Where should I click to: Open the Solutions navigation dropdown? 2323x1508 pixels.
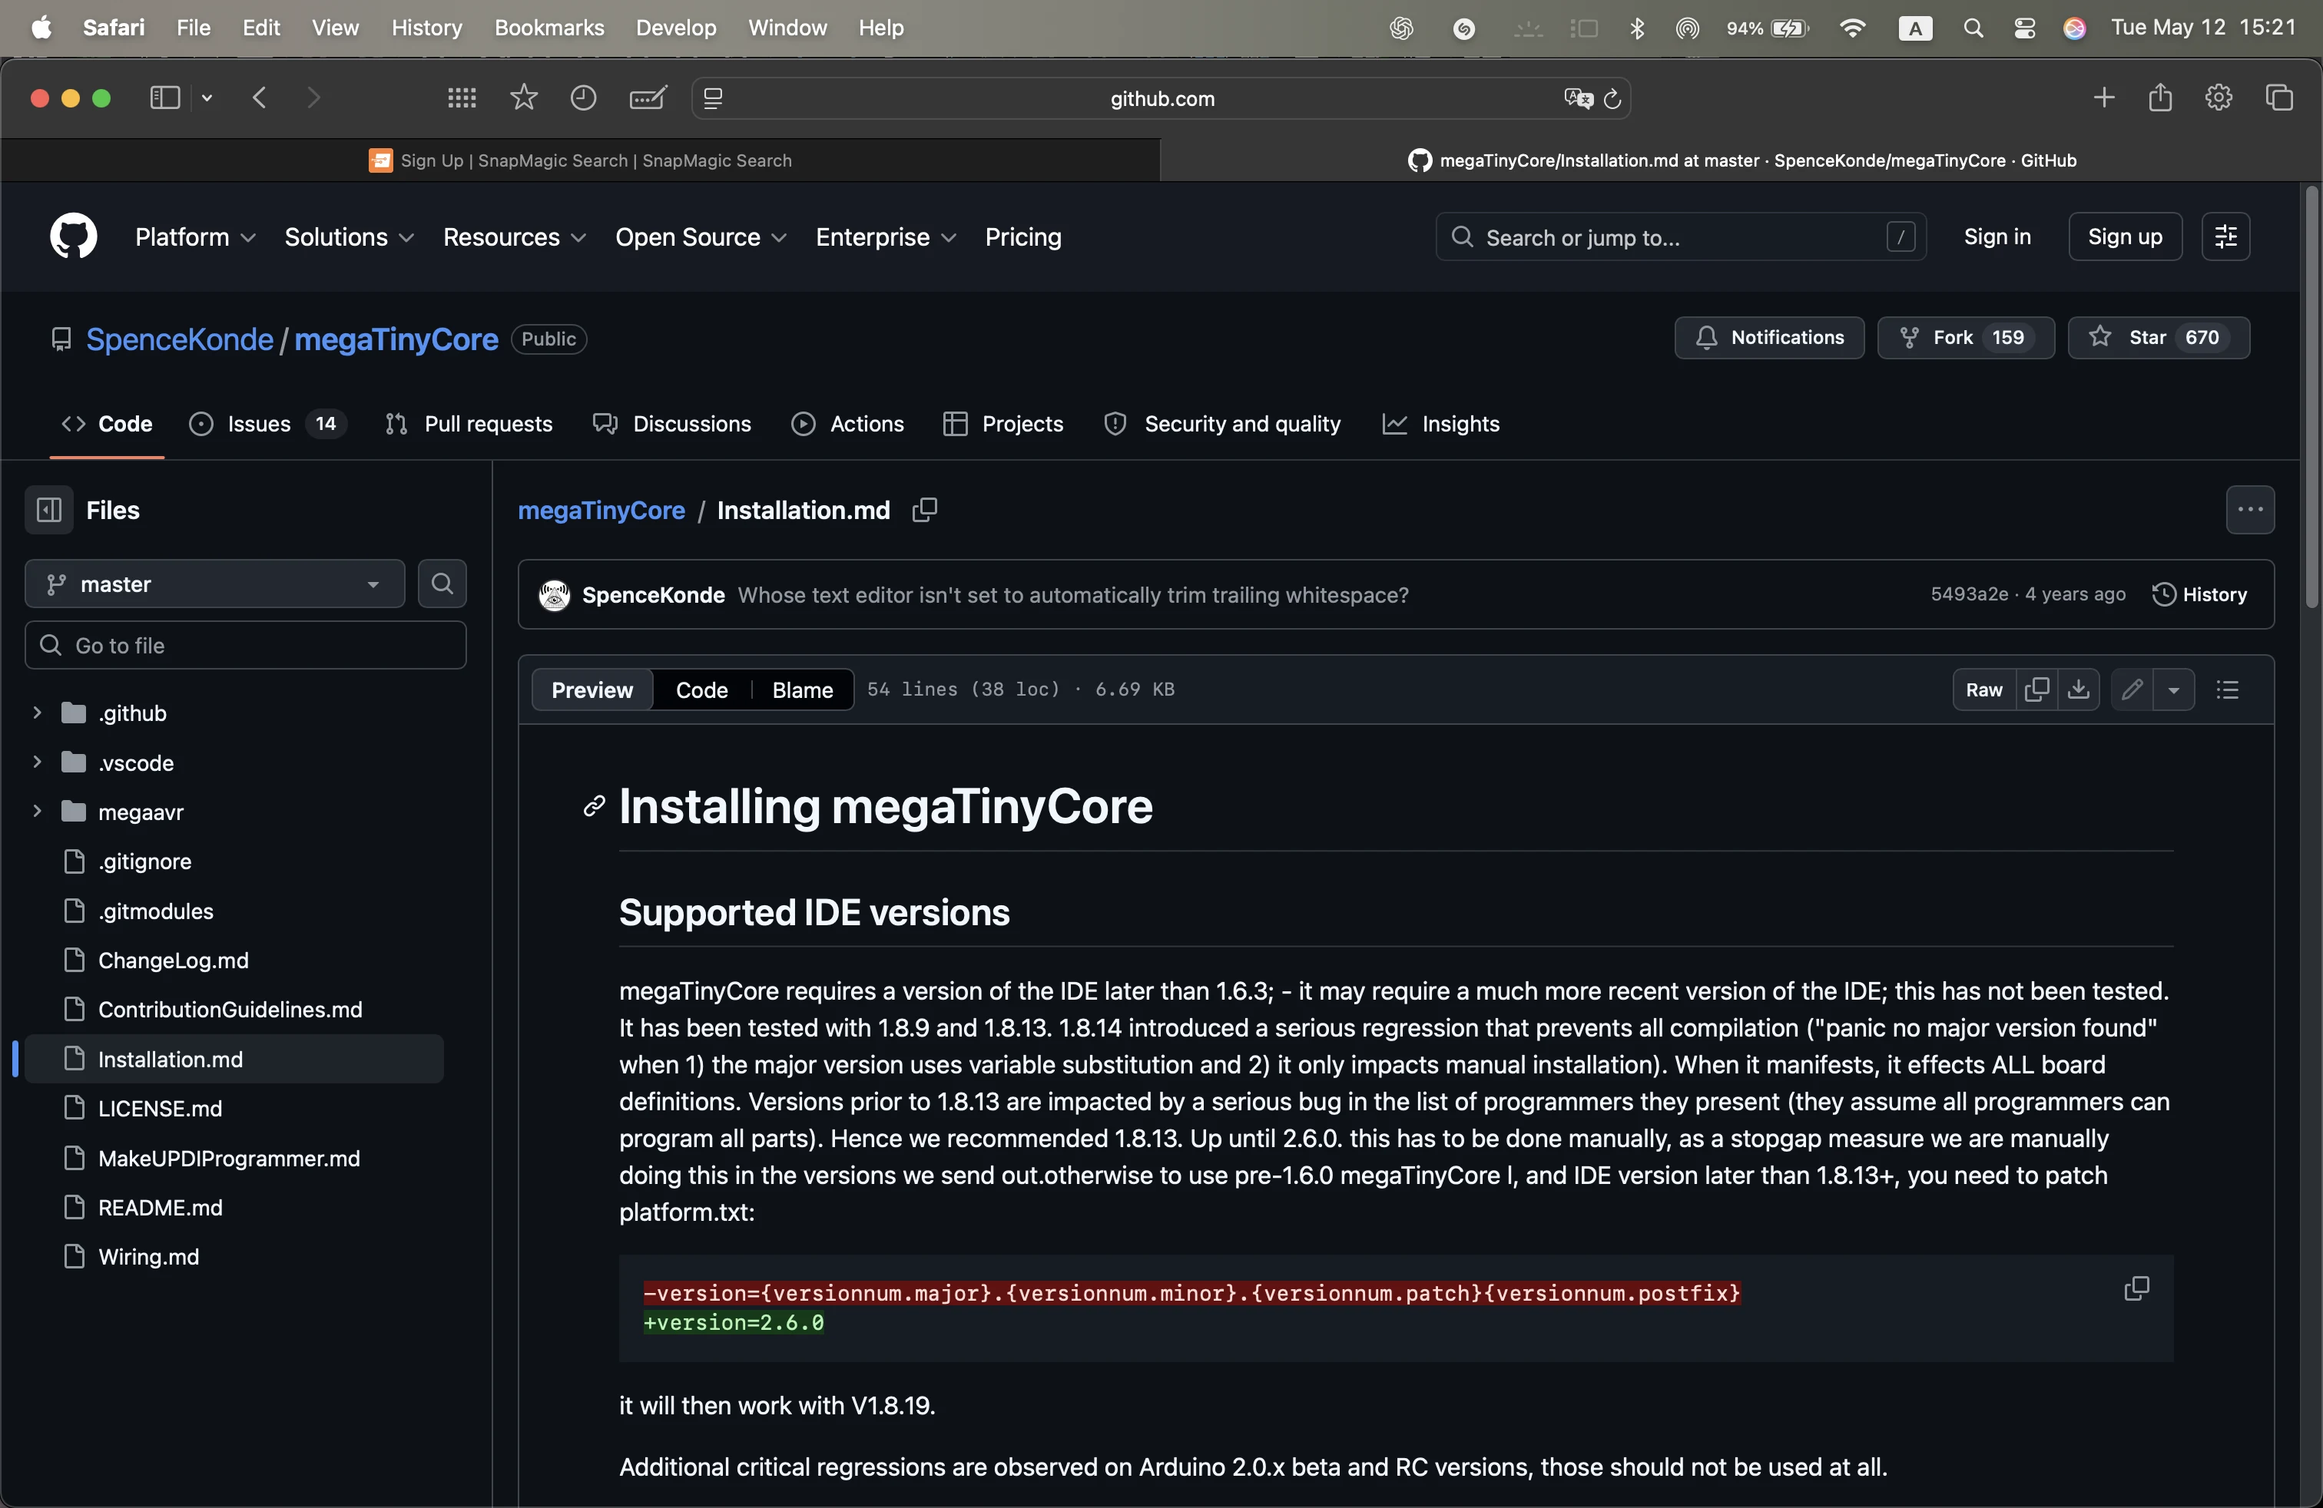click(x=350, y=237)
